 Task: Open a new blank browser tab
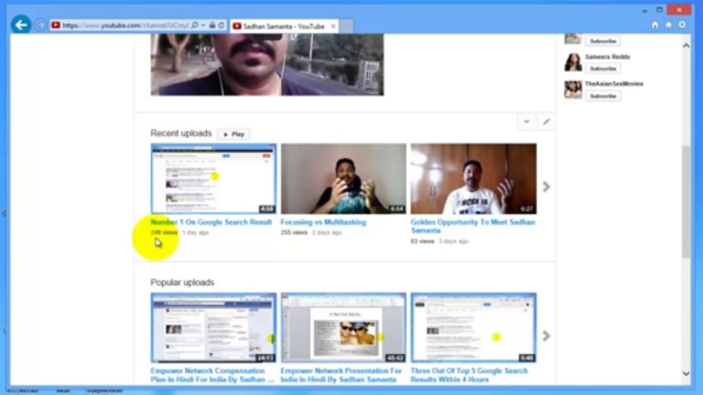coord(346,26)
